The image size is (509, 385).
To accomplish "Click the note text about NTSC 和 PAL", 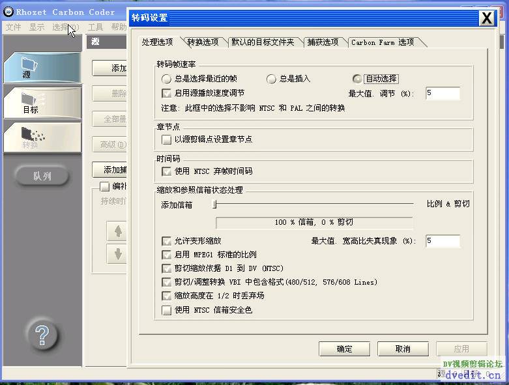I will (253, 108).
